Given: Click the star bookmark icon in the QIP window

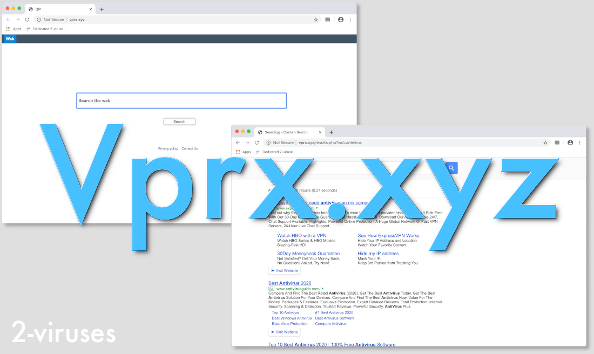Looking at the screenshot, I should pos(316,19).
